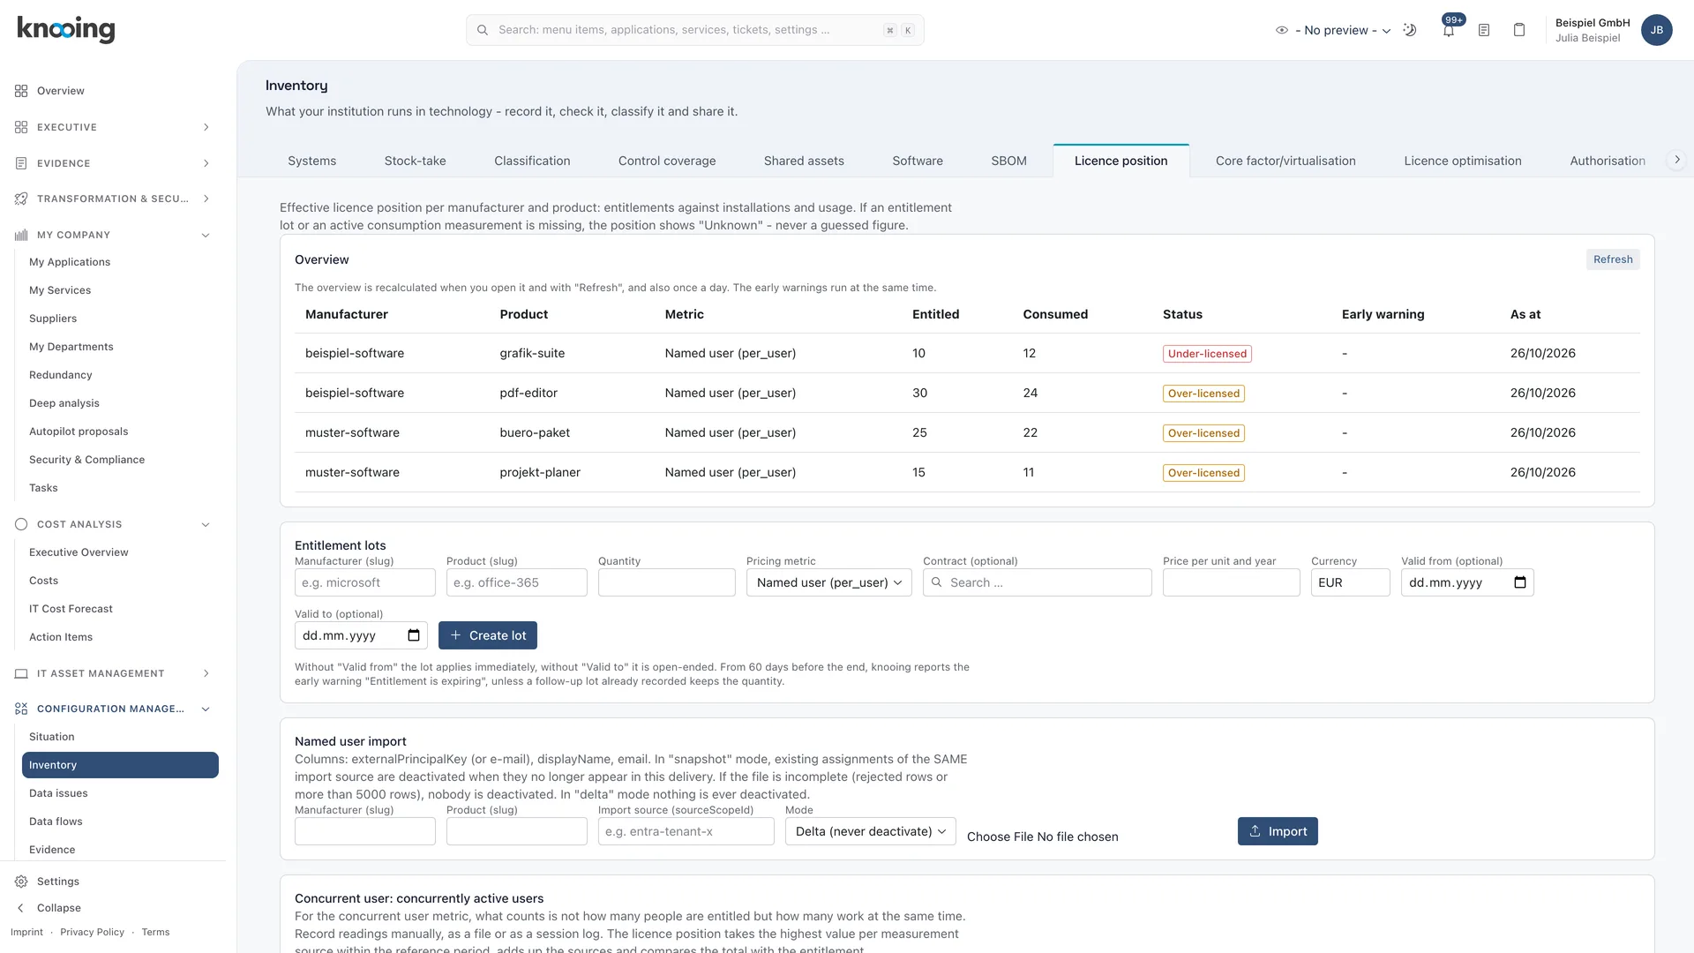Click the Import button
Screen dimensions: 1694x953
1278,831
